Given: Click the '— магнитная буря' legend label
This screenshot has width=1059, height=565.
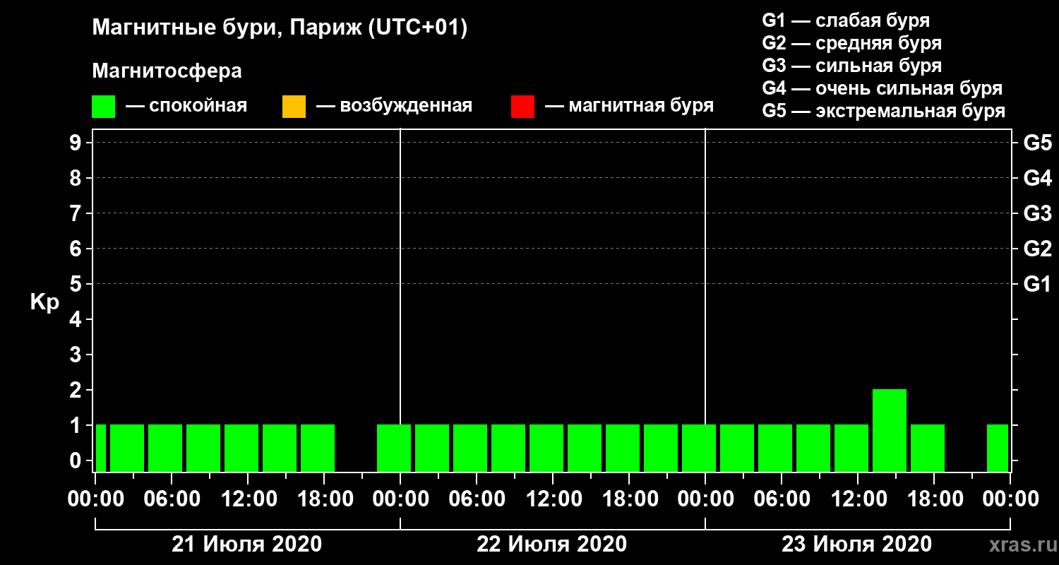Looking at the screenshot, I should click(629, 107).
